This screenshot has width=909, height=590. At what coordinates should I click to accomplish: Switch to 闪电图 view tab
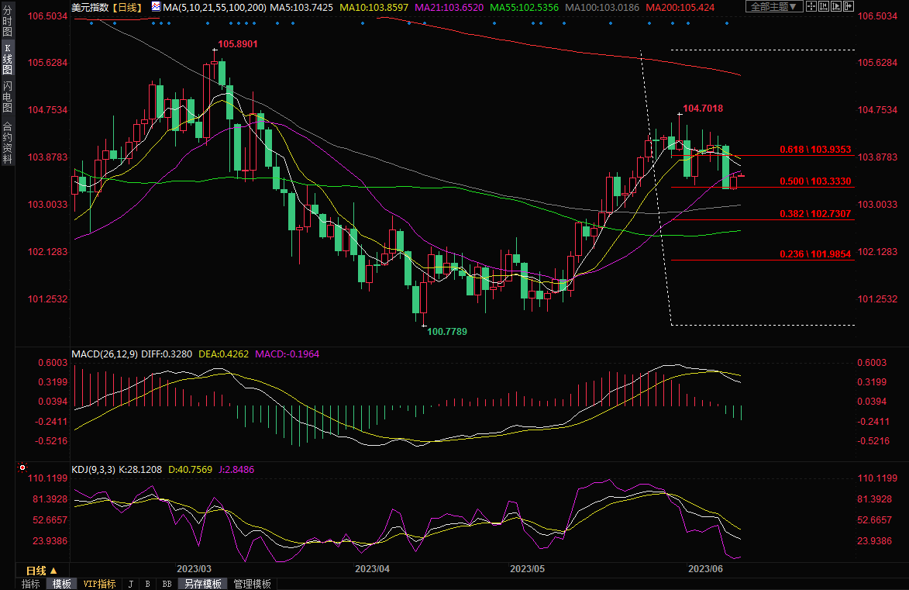[7, 96]
